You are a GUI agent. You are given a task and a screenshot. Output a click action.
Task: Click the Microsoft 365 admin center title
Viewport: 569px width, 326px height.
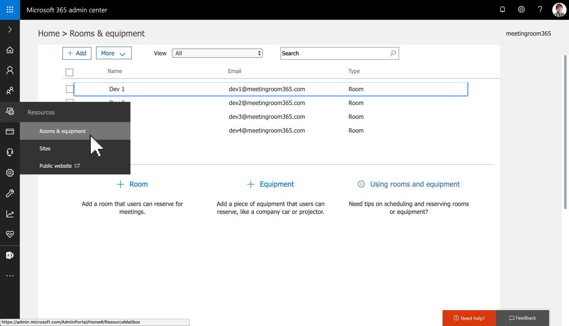click(67, 10)
